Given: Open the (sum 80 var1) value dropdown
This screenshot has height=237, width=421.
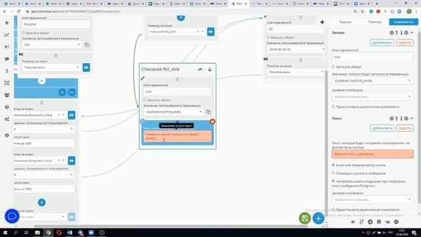Looking at the screenshot, I should pyautogui.click(x=295, y=49).
